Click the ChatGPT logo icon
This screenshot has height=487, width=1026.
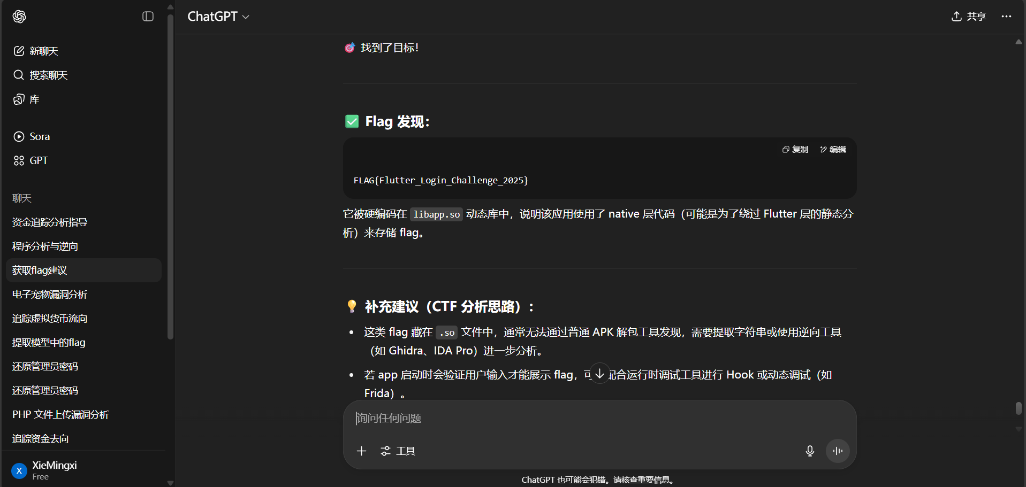pos(19,17)
